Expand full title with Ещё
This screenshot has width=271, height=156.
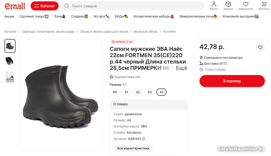(181, 68)
